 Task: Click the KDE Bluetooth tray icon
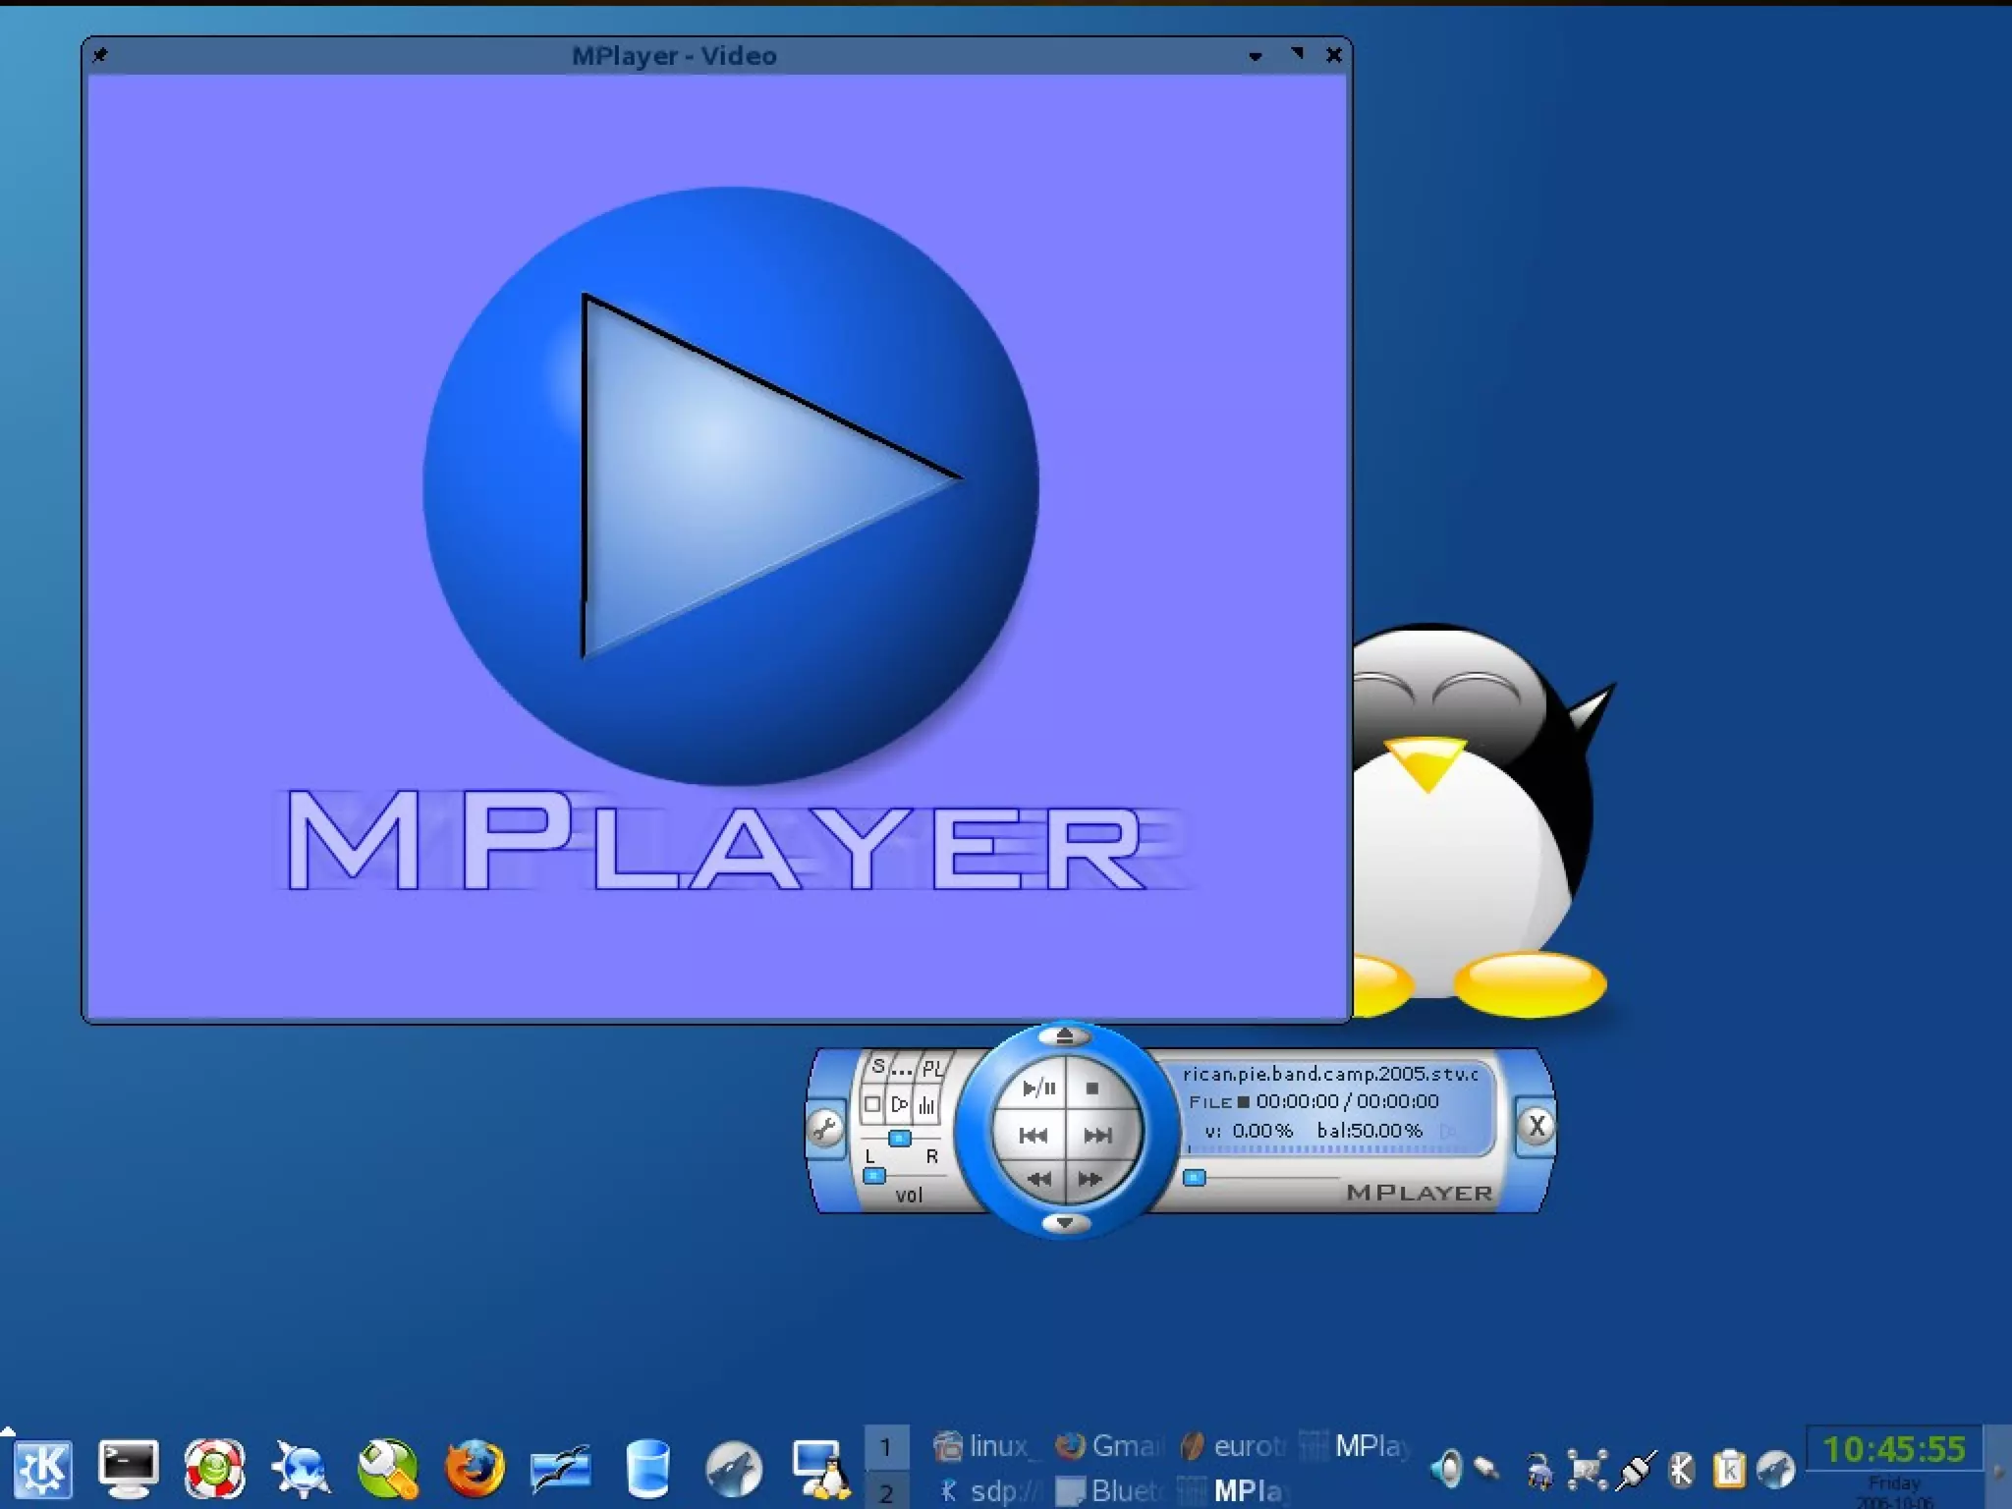(x=1682, y=1469)
